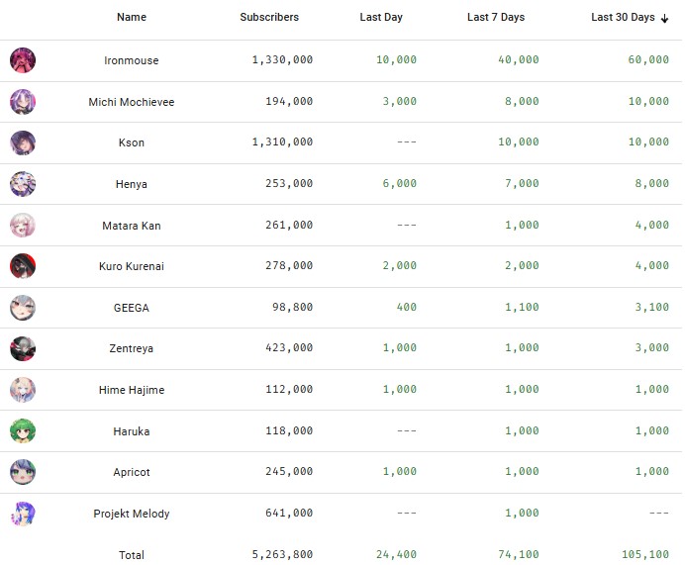Open Matara Kan's avatar image

(x=23, y=226)
